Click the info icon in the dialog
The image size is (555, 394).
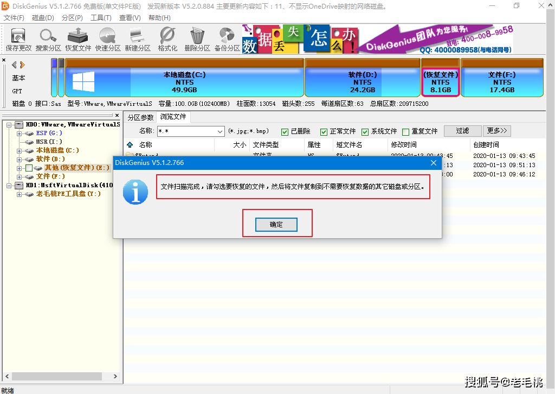click(x=135, y=192)
